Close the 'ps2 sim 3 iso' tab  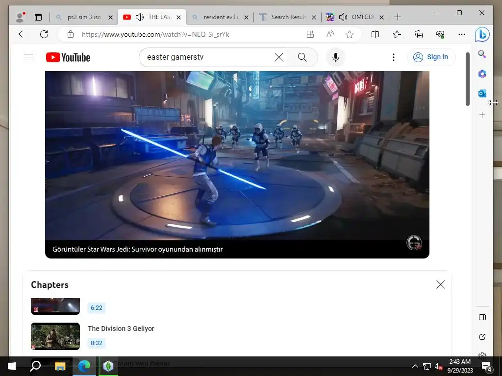pyautogui.click(x=110, y=17)
